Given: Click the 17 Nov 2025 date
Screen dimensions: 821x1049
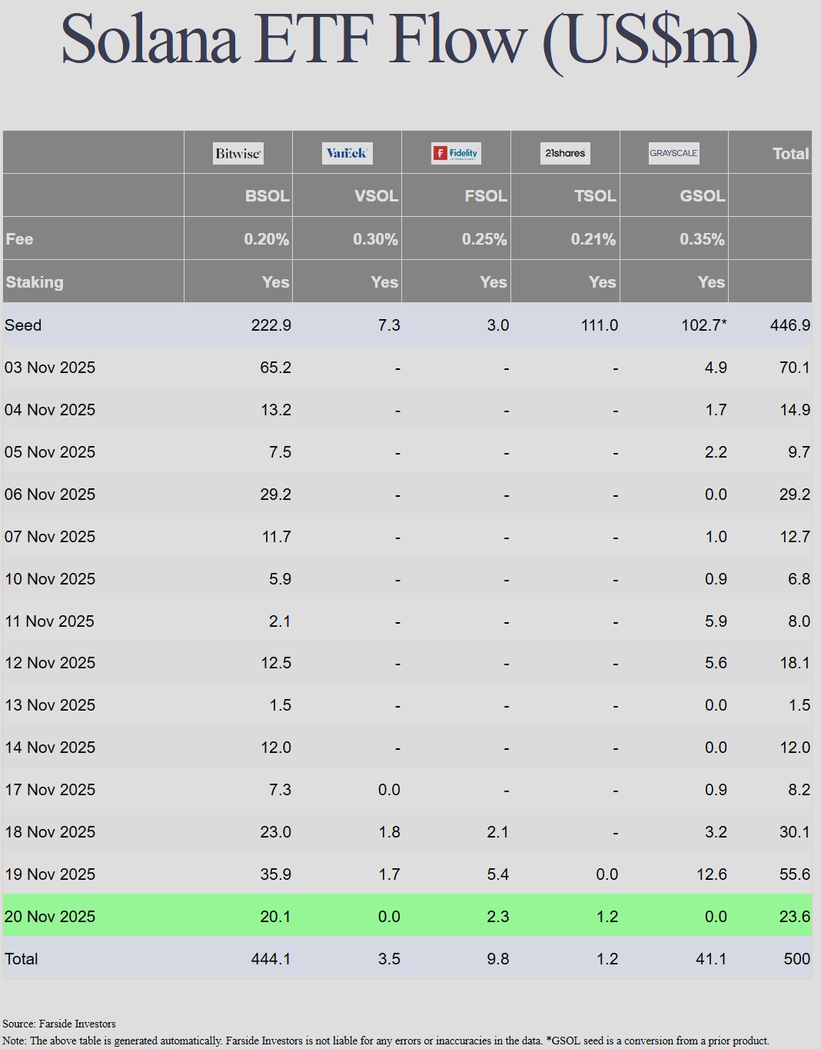Looking at the screenshot, I should pos(50,790).
